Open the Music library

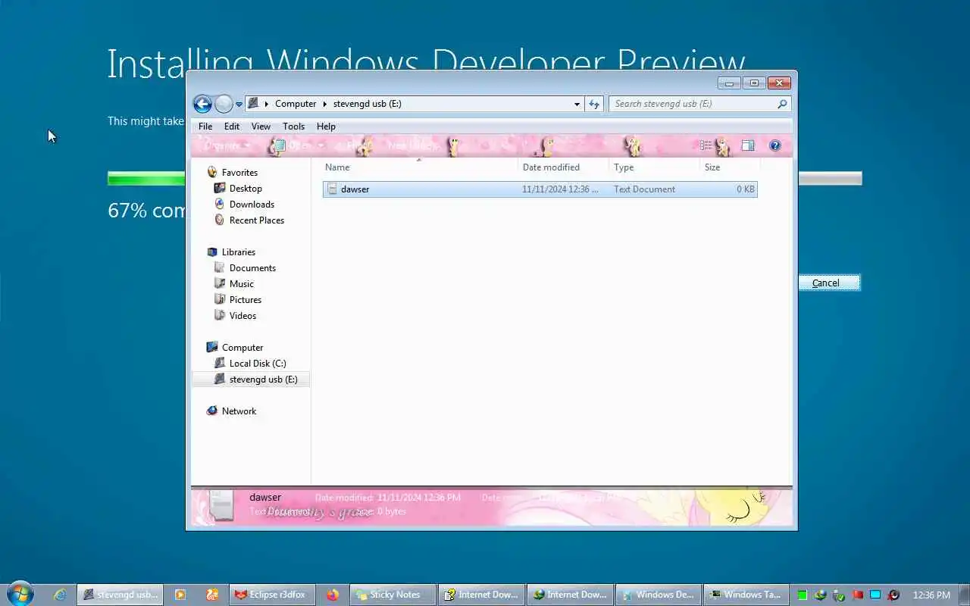242,284
